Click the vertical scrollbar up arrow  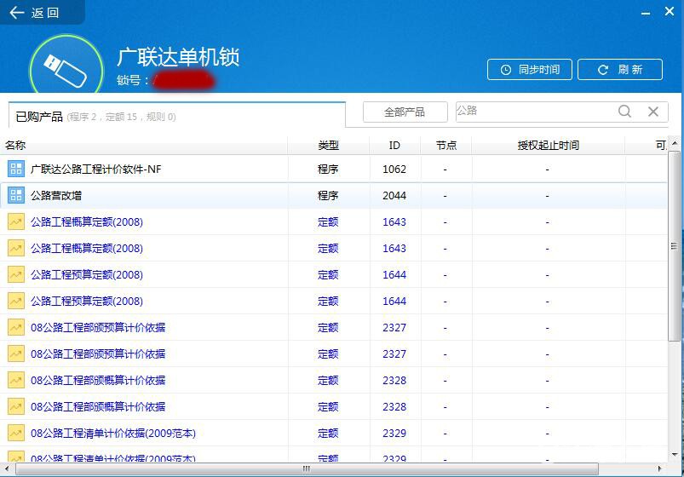(x=674, y=144)
